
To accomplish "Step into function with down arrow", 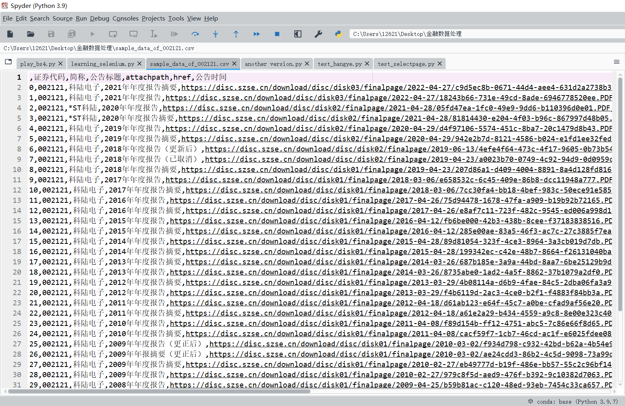I will tap(215, 34).
